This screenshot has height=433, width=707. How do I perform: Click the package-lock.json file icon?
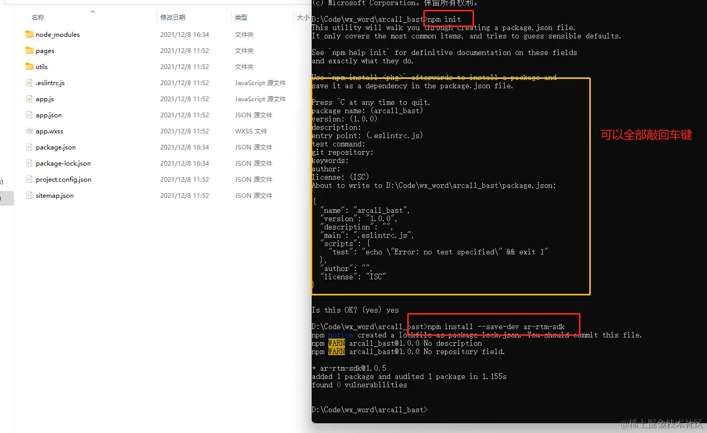click(30, 164)
